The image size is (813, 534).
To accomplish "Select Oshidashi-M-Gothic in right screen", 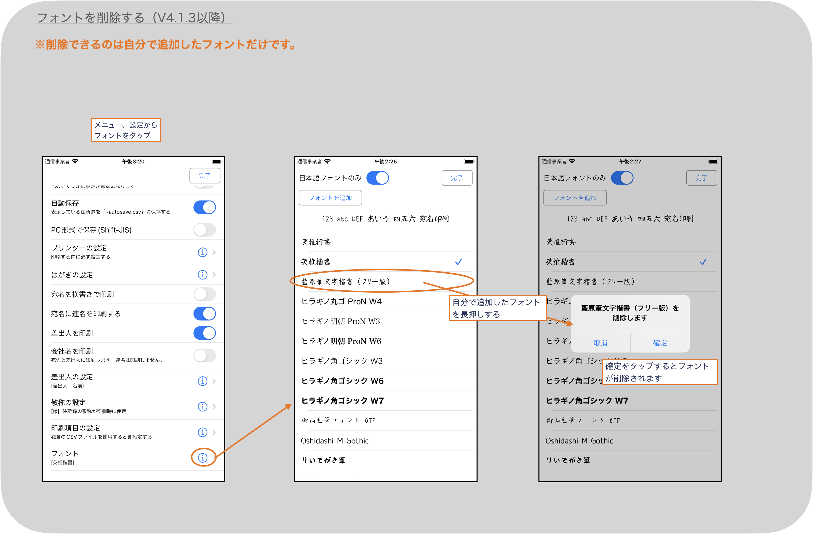I will (x=630, y=441).
